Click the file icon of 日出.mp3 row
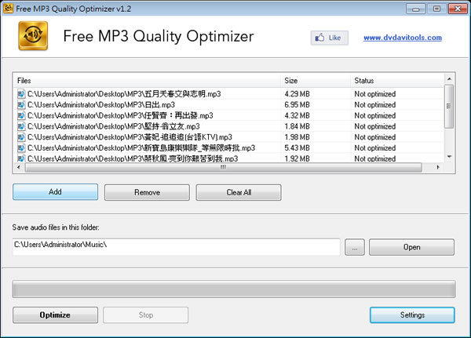Screen dimensions: 471x338 21,105
